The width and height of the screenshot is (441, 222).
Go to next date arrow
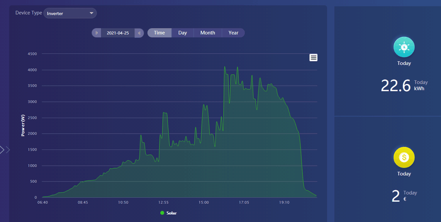click(139, 33)
